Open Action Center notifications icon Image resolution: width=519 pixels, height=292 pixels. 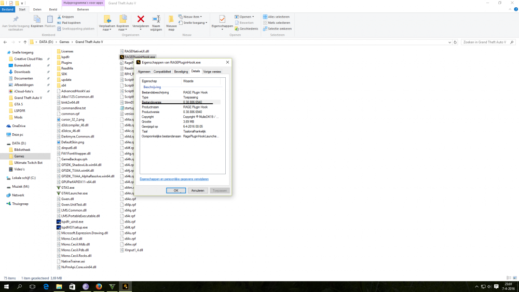(496, 286)
